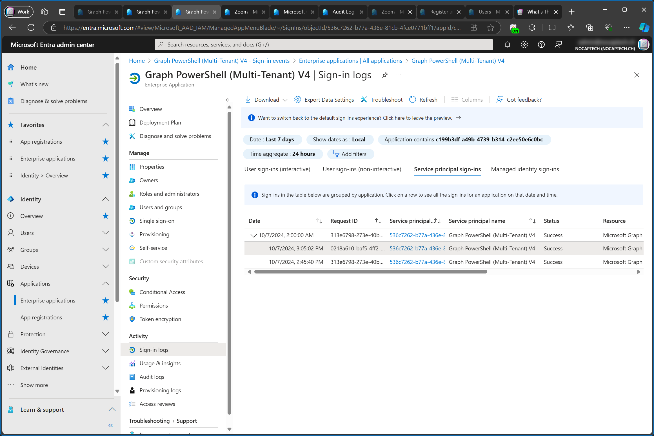Toggle star for Identity > Overview favorite
654x436 pixels.
point(106,175)
